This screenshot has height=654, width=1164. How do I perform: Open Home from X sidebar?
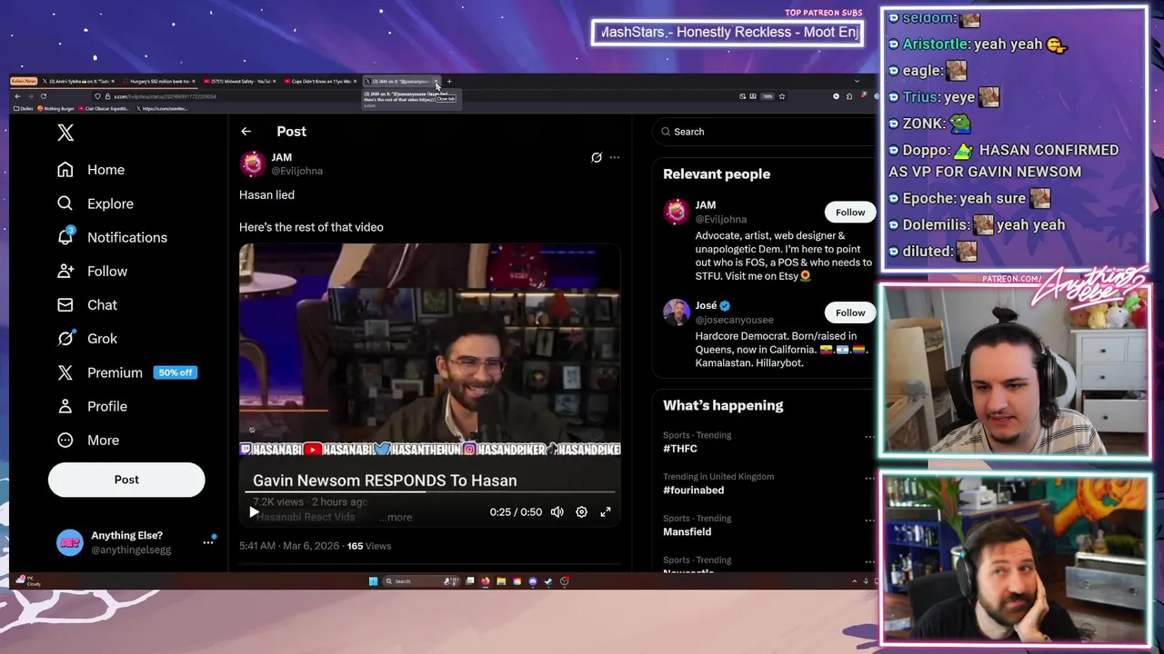tap(91, 170)
